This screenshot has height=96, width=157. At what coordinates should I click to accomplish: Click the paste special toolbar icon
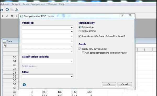(16, 10)
